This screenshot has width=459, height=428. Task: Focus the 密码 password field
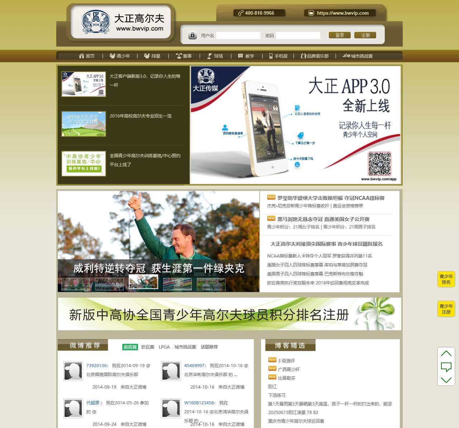tap(298, 35)
